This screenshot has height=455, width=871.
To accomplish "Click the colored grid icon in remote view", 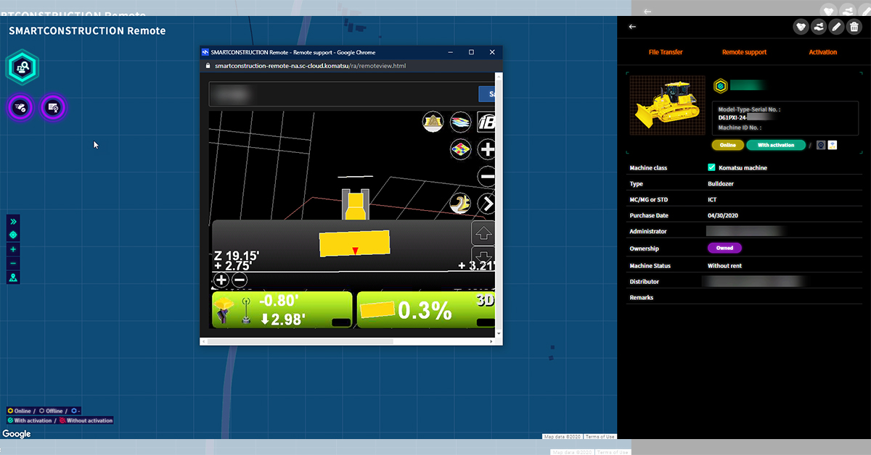I will point(460,150).
